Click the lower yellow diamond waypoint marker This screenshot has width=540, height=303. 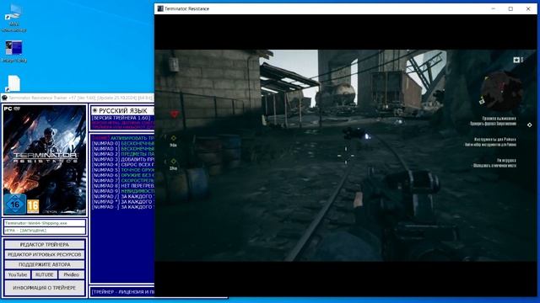click(x=174, y=161)
